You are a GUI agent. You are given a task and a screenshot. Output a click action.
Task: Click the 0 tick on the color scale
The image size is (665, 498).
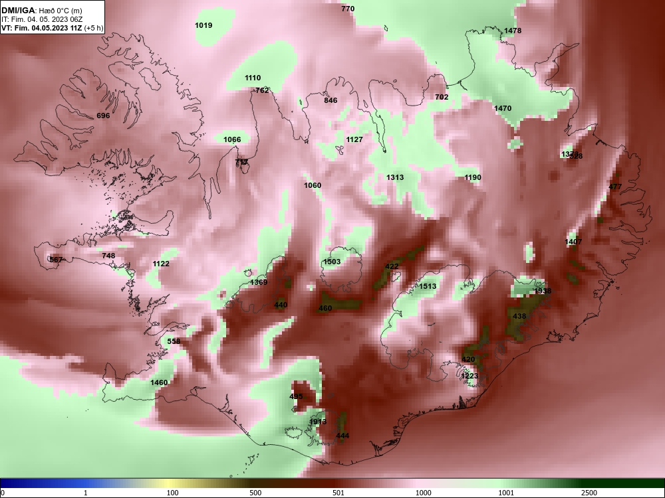[3, 493]
